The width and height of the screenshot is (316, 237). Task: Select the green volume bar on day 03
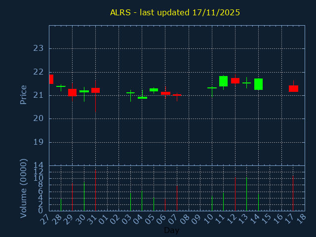coord(130,201)
